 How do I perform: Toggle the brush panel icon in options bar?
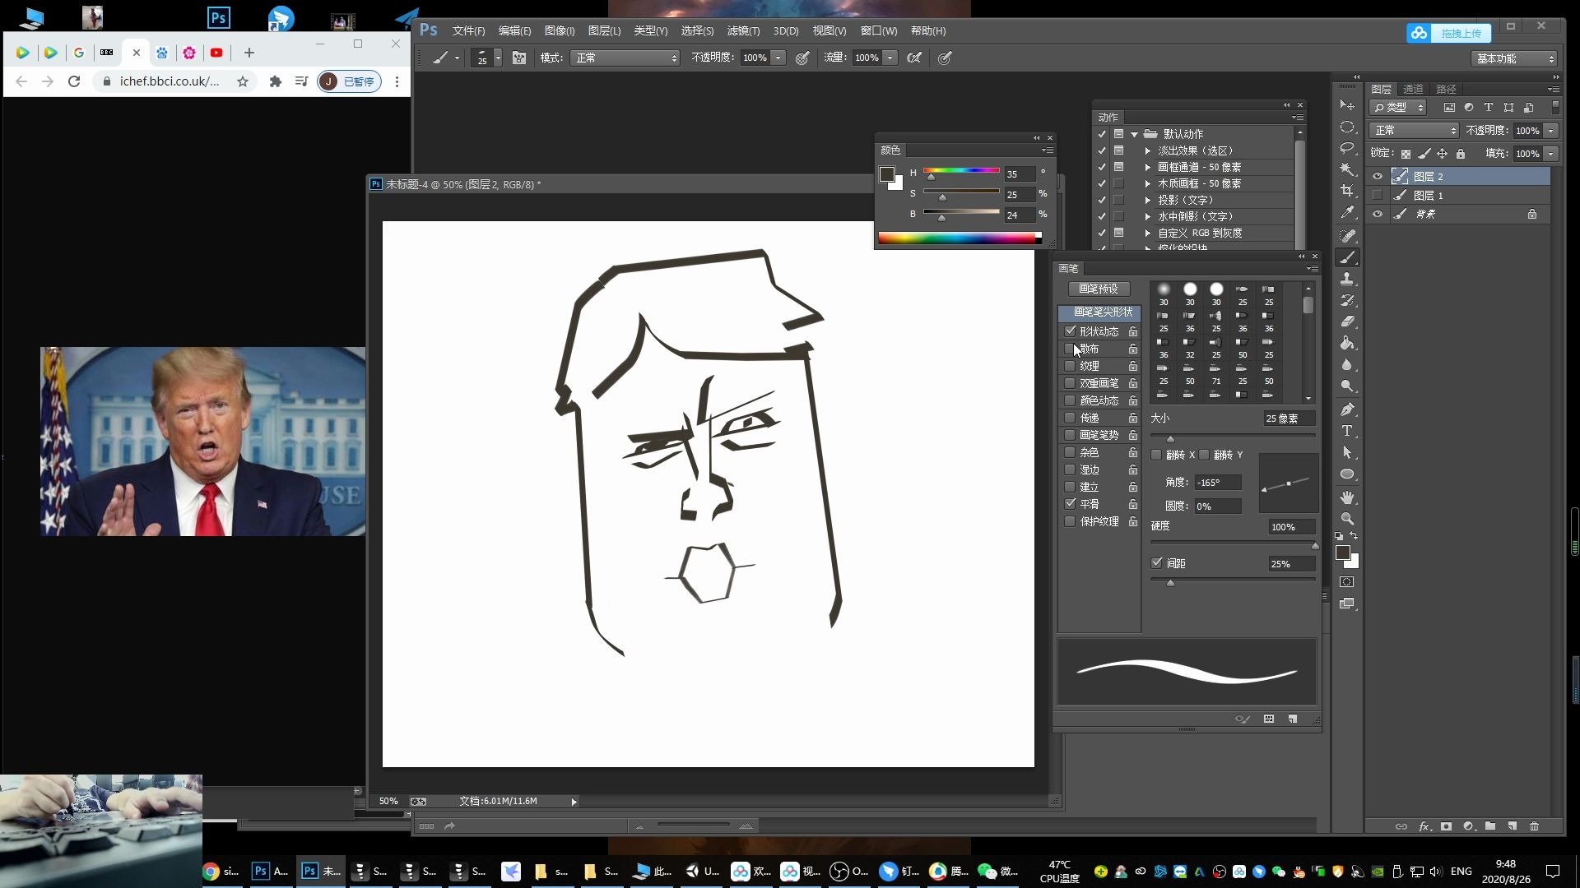519,58
